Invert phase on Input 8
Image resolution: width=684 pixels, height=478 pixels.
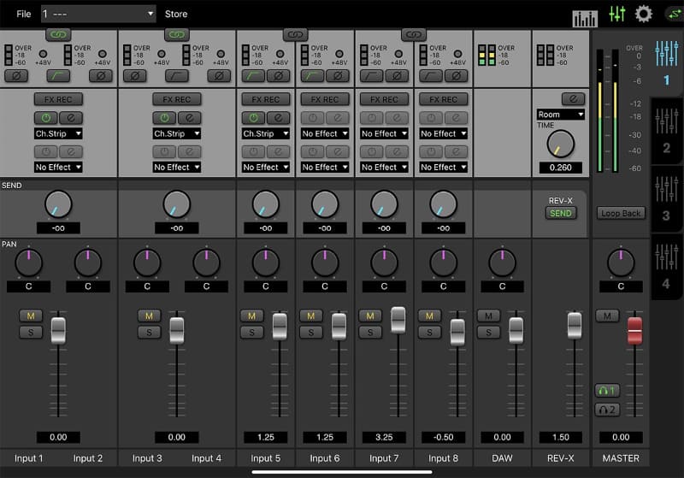(456, 76)
